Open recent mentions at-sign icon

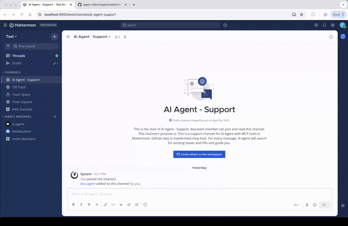point(316,25)
